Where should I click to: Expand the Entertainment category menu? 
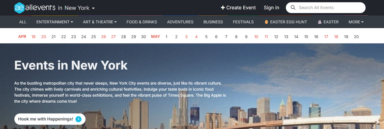pyautogui.click(x=55, y=22)
